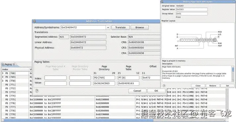Image resolution: width=236 pixels, height=122 pixels.
Task: Click the horizontal scrollbar left arrow
Action: pyautogui.click(x=2, y=120)
